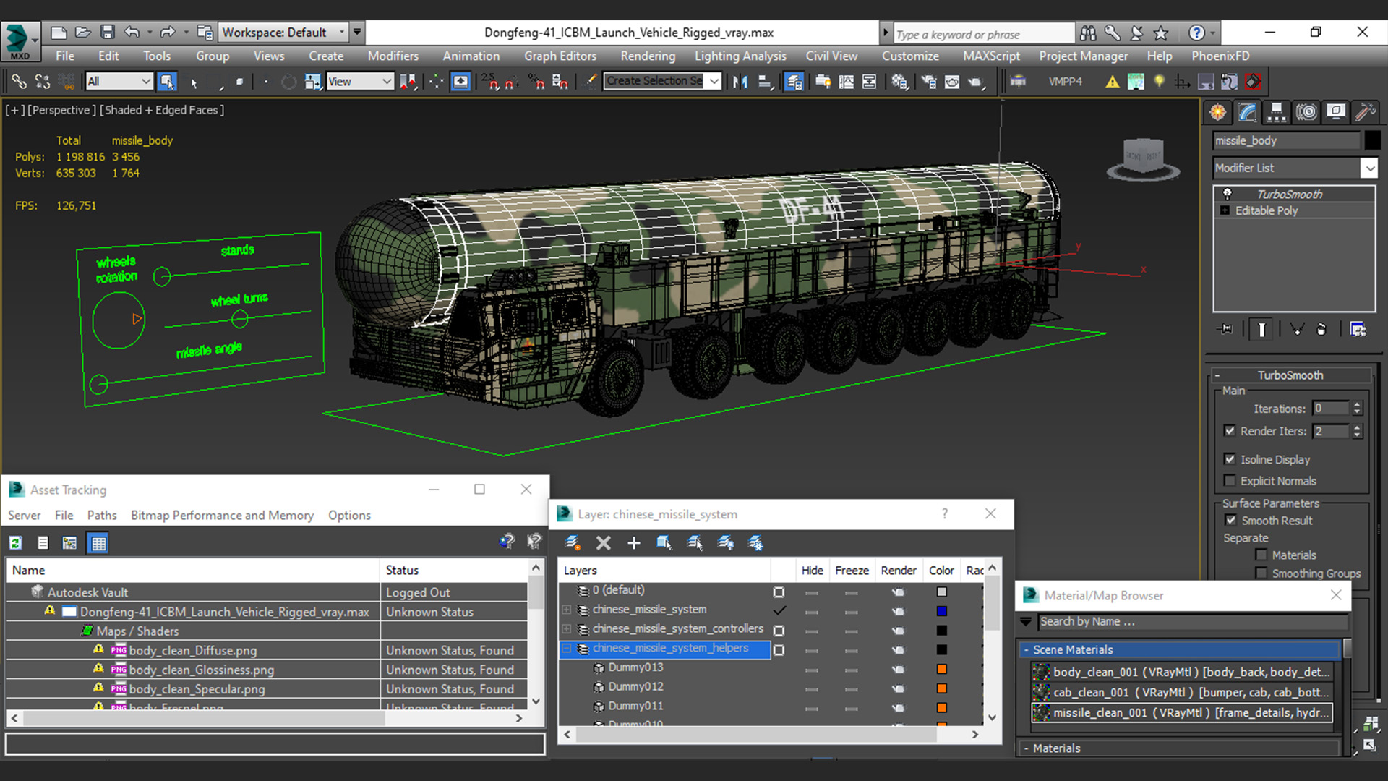
Task: Click the Save File floppy icon
Action: (x=108, y=33)
